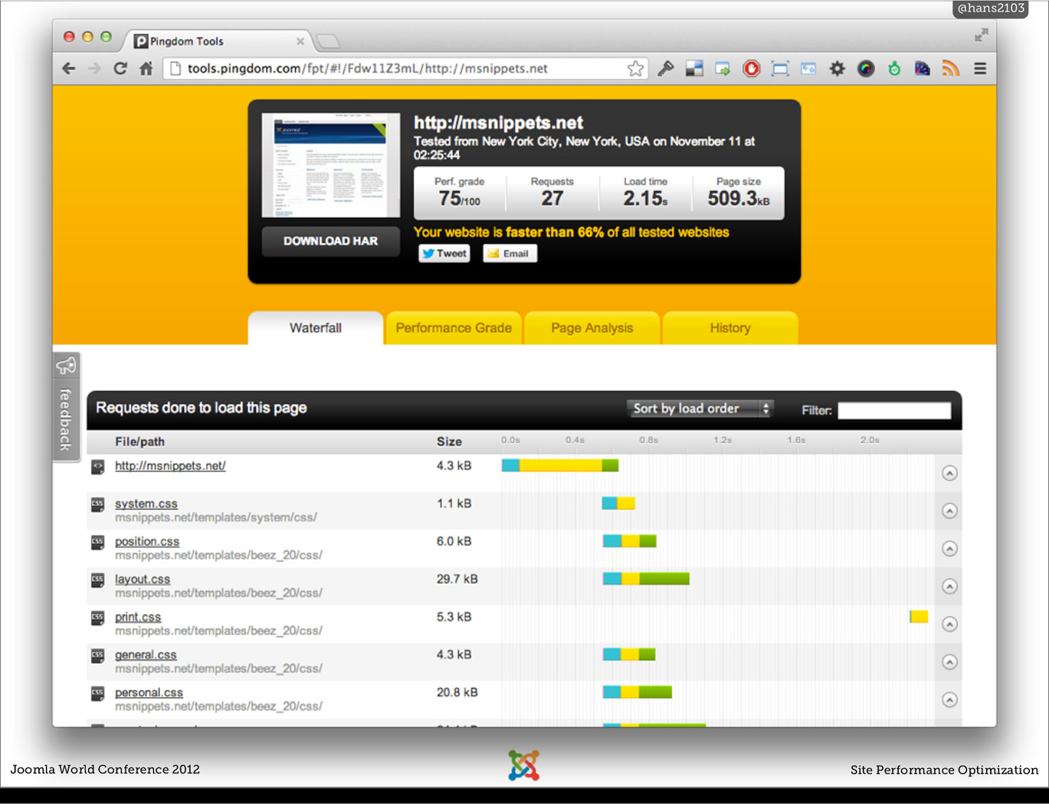This screenshot has height=808, width=1049.
Task: Click the Size column header
Action: pyautogui.click(x=449, y=442)
